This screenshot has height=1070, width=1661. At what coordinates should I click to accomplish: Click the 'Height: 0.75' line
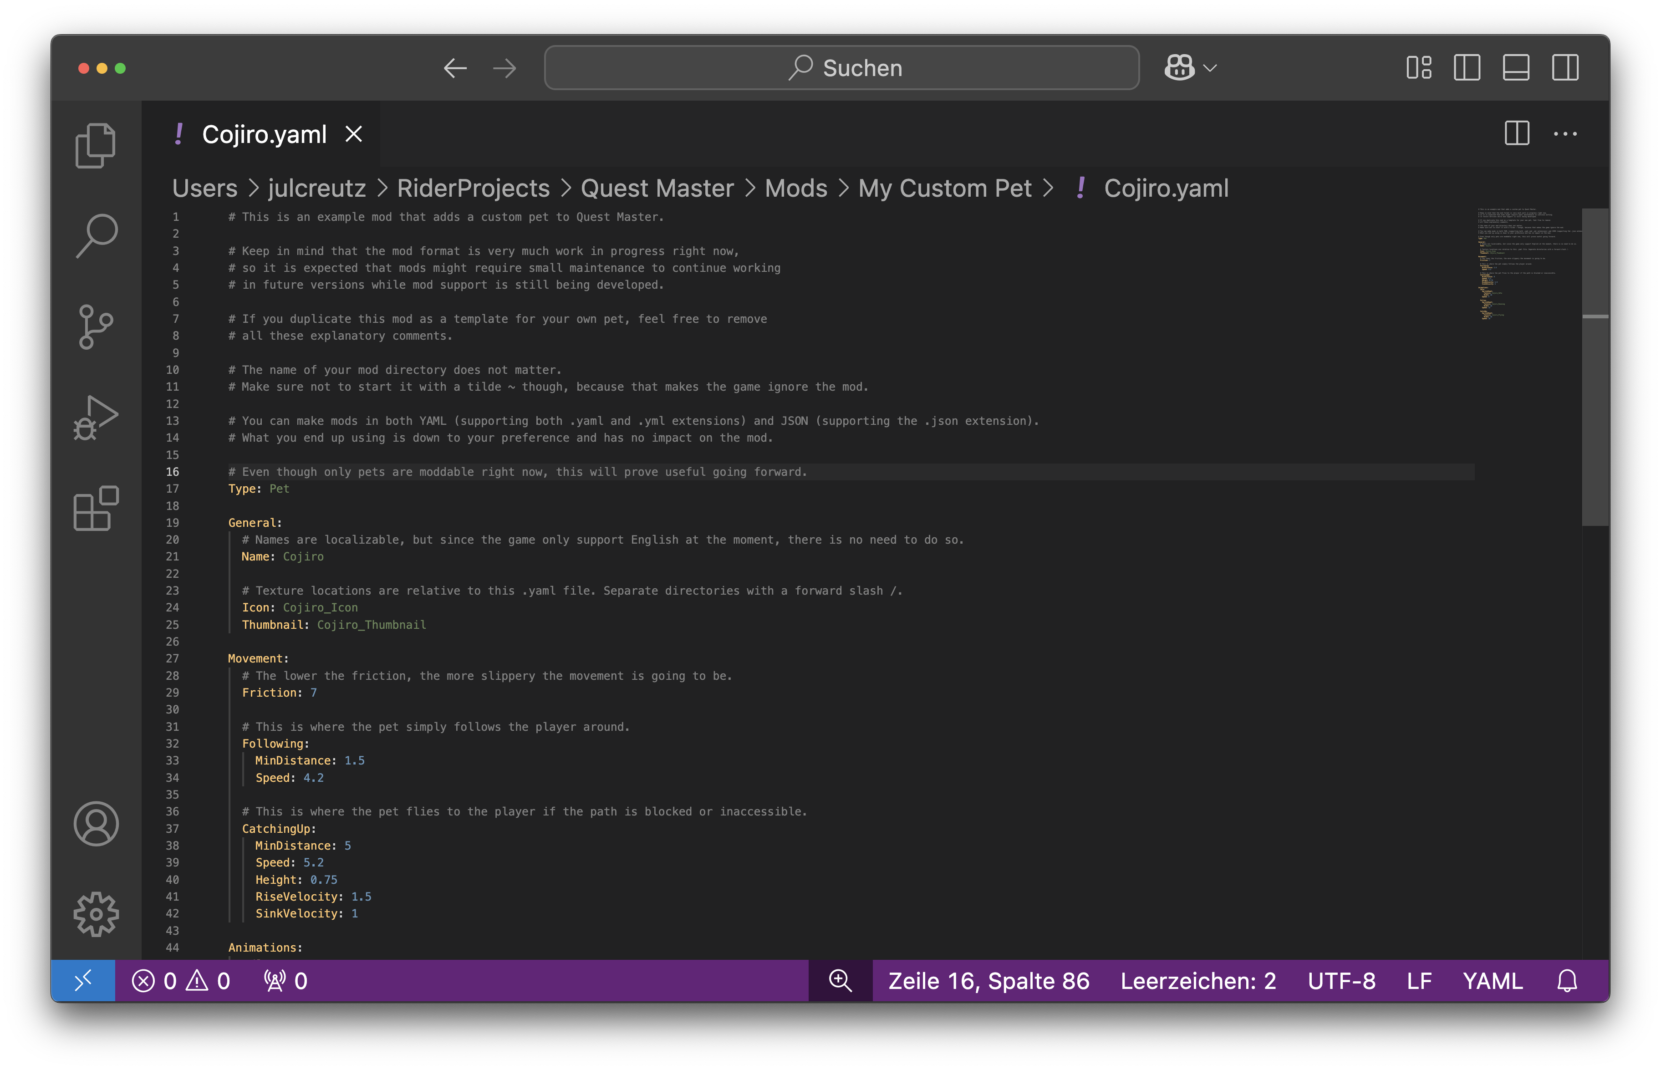pyautogui.click(x=296, y=880)
